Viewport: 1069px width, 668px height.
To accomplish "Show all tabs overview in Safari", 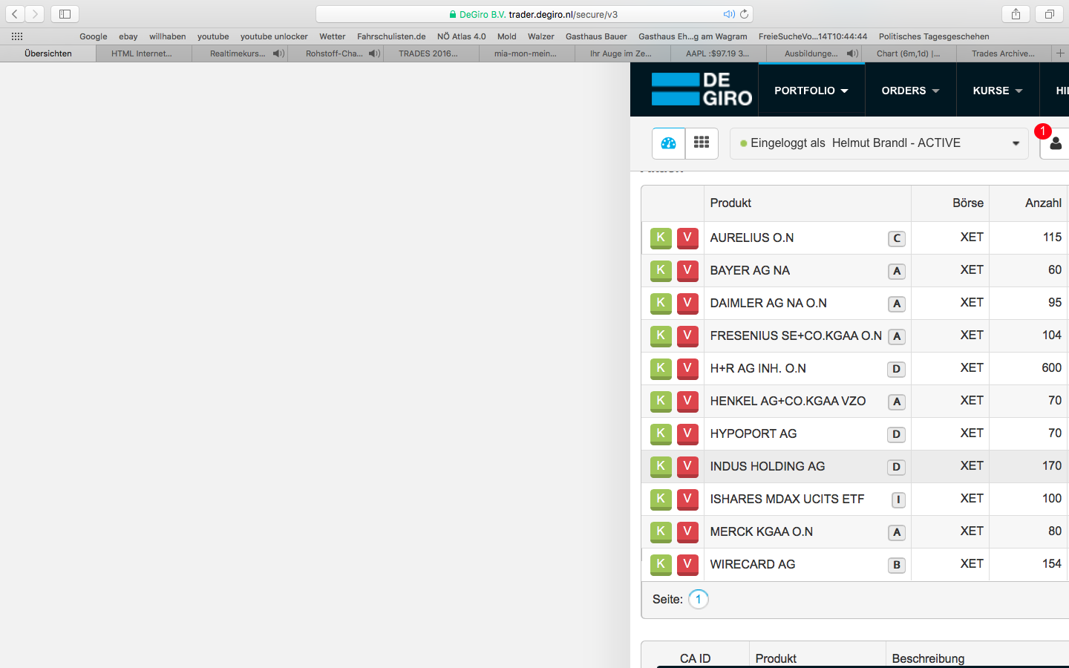I will [1049, 14].
